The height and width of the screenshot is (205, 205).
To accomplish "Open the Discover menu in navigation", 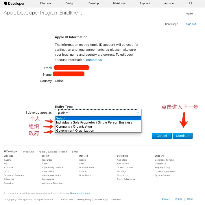I will (45, 3).
